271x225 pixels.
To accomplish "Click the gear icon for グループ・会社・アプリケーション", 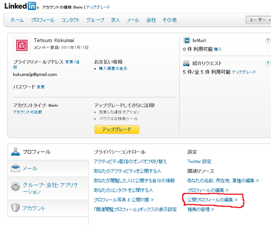I will (x=15, y=186).
